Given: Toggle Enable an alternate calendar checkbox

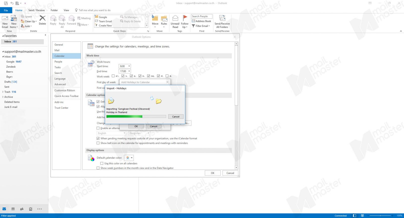Looking at the screenshot, I should coord(98,128).
